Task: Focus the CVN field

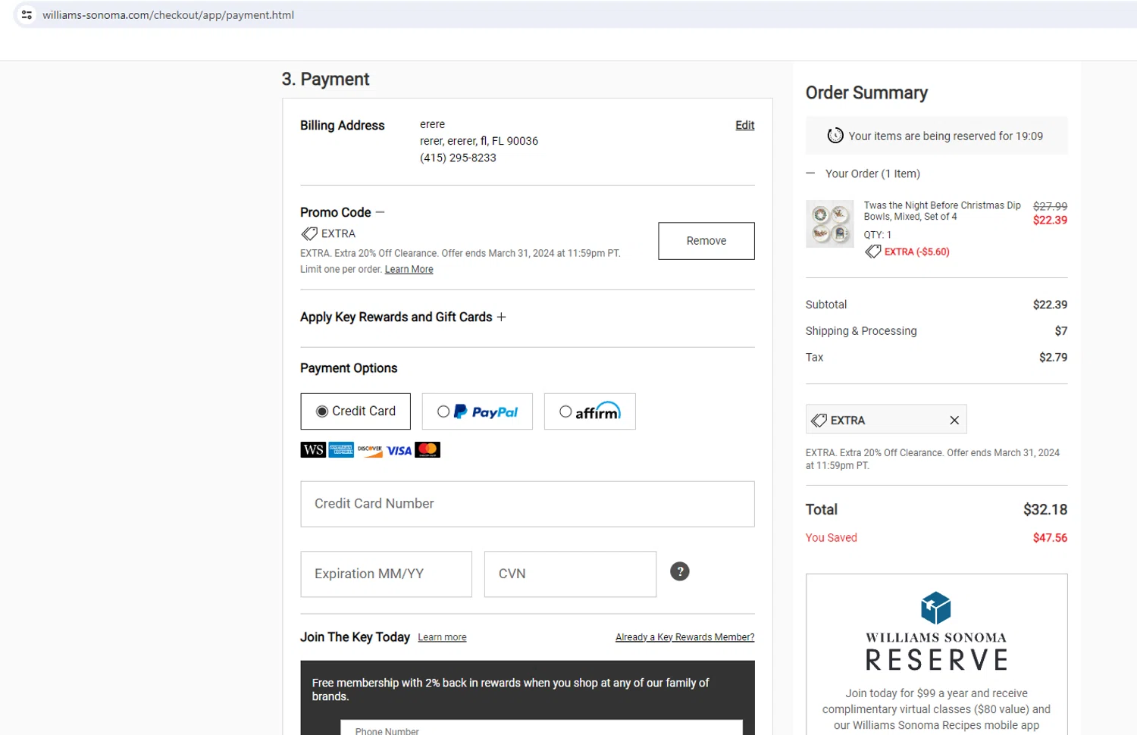Action: 571,574
